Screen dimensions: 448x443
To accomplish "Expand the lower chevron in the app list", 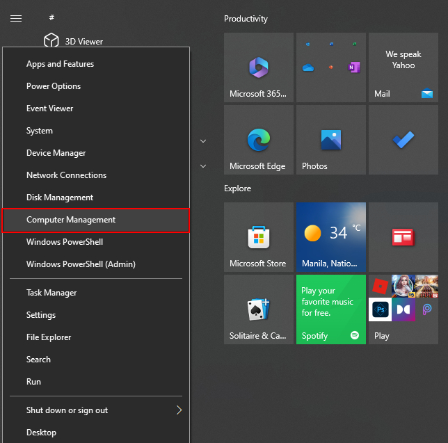I will (x=203, y=166).
